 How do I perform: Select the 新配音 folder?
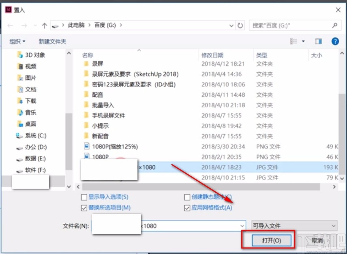coord(96,136)
